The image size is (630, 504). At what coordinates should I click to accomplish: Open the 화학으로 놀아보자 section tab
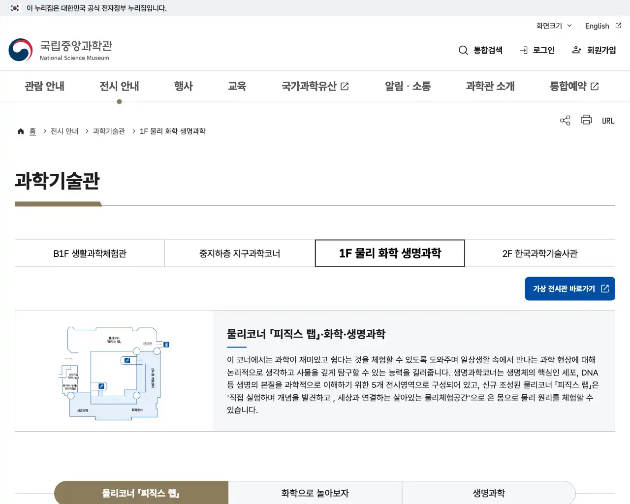(x=315, y=493)
